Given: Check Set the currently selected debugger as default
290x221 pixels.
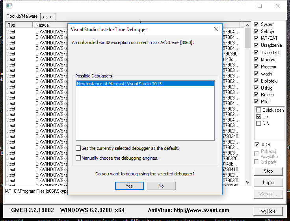Looking at the screenshot, I should pos(78,148).
